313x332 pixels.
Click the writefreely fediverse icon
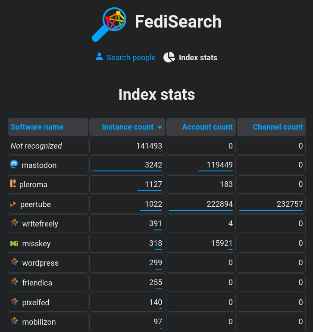[x=14, y=223]
